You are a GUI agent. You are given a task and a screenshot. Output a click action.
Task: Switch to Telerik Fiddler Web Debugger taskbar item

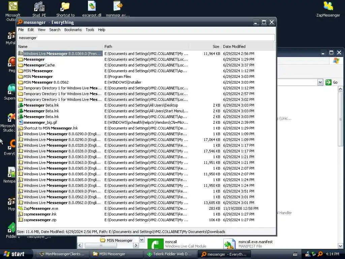tap(170, 254)
